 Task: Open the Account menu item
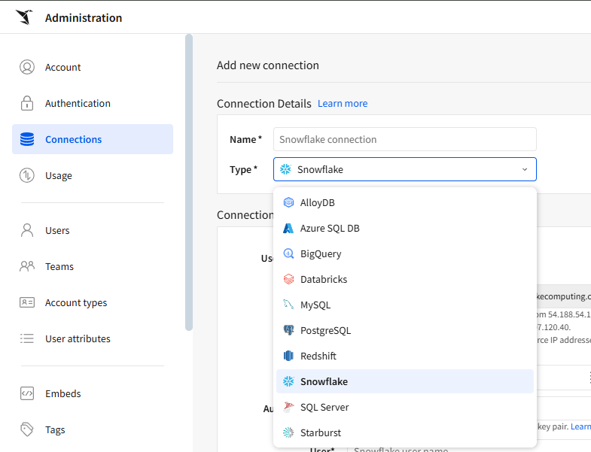(93, 67)
